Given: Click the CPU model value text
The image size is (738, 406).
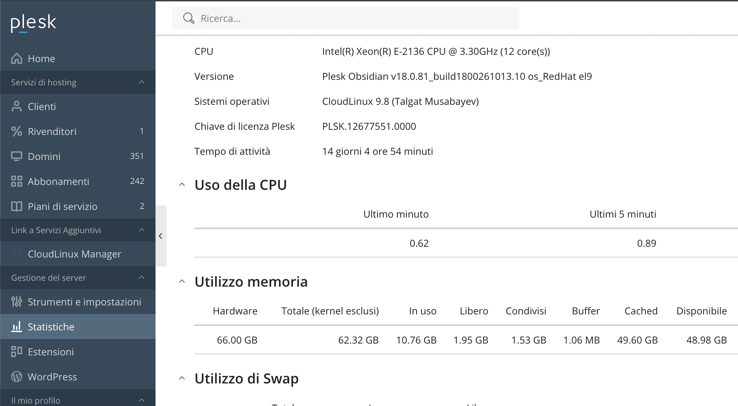Looking at the screenshot, I should (436, 51).
